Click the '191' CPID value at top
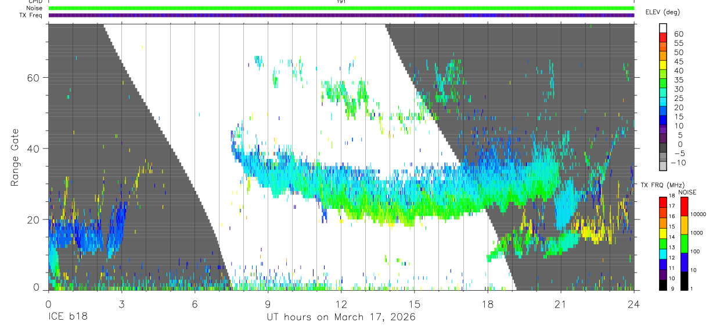 (x=341, y=2)
